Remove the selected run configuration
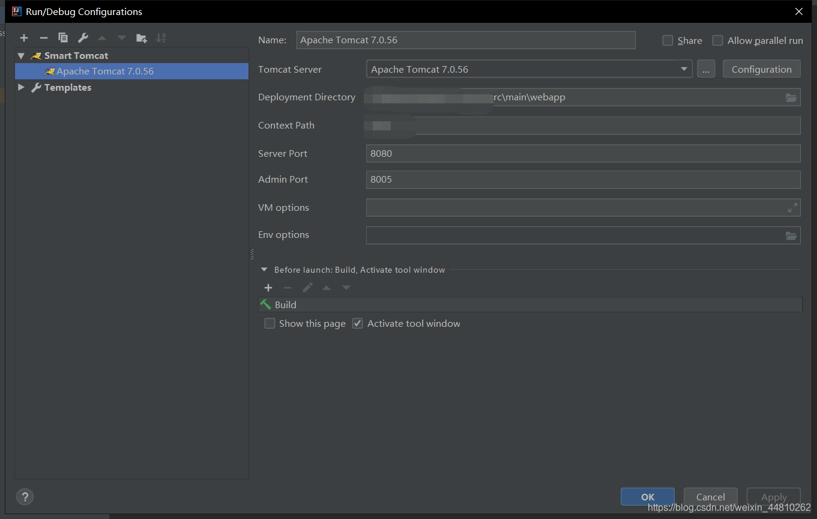Viewport: 817px width, 519px height. coord(43,38)
